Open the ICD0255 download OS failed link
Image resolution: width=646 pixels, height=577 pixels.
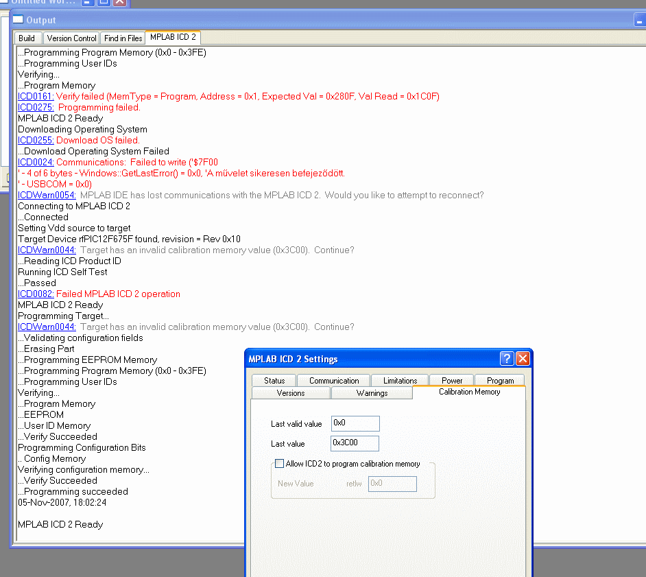pyautogui.click(x=36, y=140)
